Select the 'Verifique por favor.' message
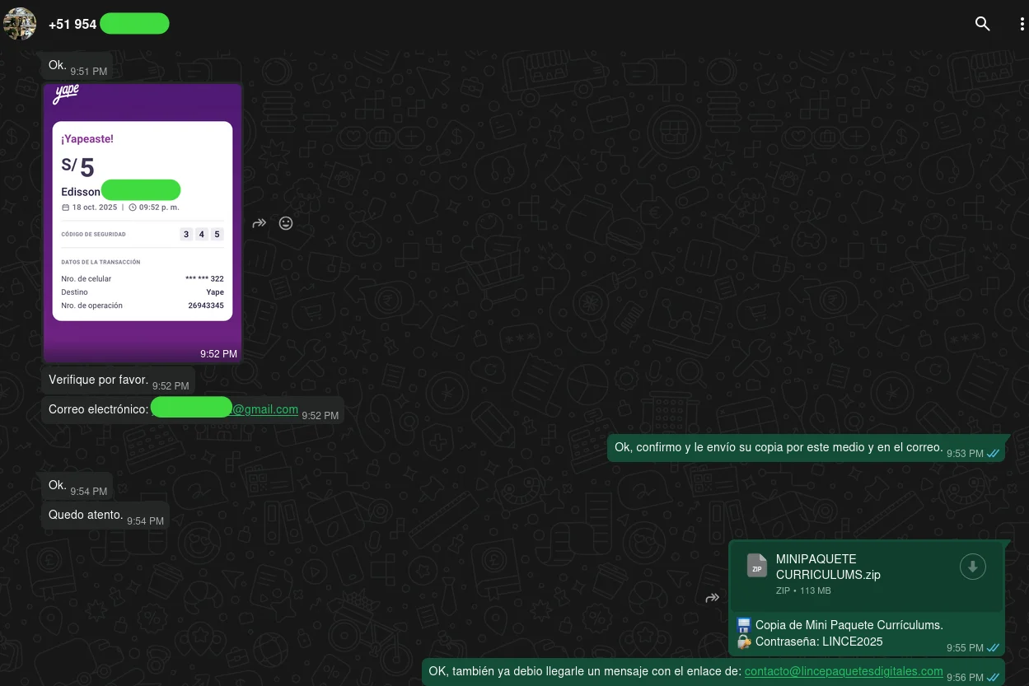 [x=98, y=380]
